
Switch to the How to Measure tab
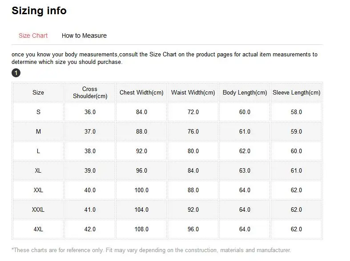(x=84, y=36)
